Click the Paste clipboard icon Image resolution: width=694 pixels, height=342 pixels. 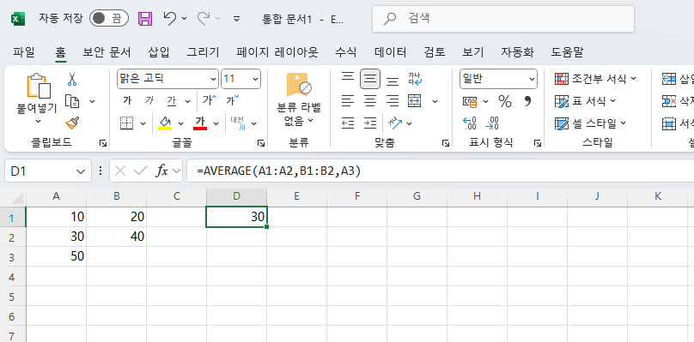point(38,85)
